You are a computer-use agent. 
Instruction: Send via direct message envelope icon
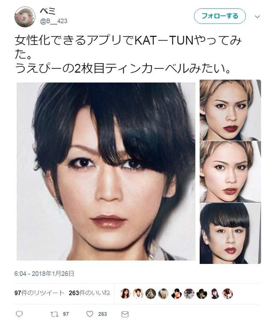tap(125, 314)
